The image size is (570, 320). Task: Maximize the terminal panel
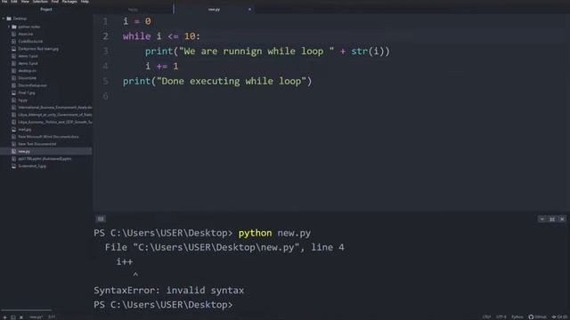pos(552,220)
